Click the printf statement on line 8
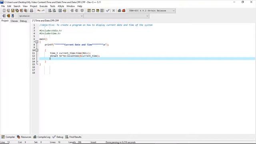Viewport: 256px width, 144px height. (77, 44)
